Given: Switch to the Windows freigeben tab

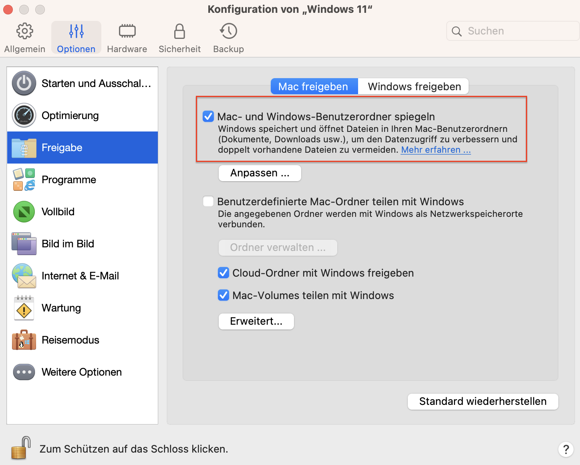Looking at the screenshot, I should [414, 87].
